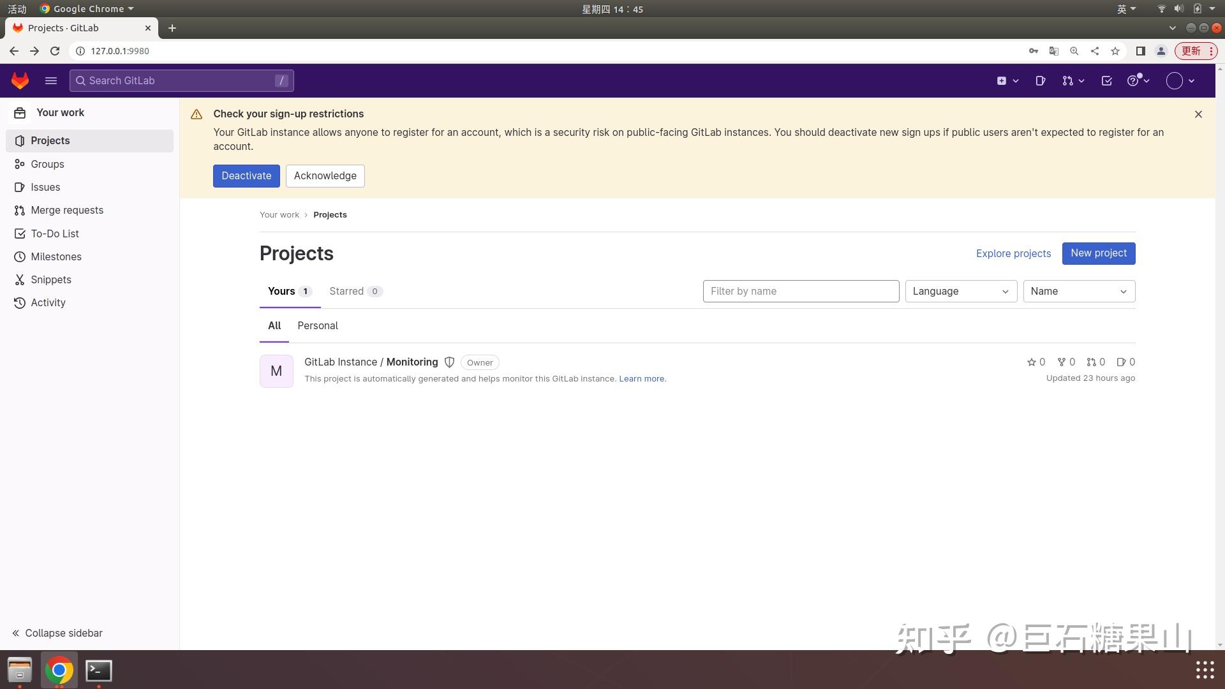
Task: Dismiss the sign-up restrictions banner
Action: (x=1198, y=114)
